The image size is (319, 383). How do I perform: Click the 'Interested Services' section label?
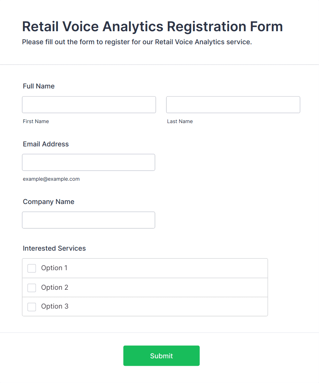pyautogui.click(x=54, y=248)
